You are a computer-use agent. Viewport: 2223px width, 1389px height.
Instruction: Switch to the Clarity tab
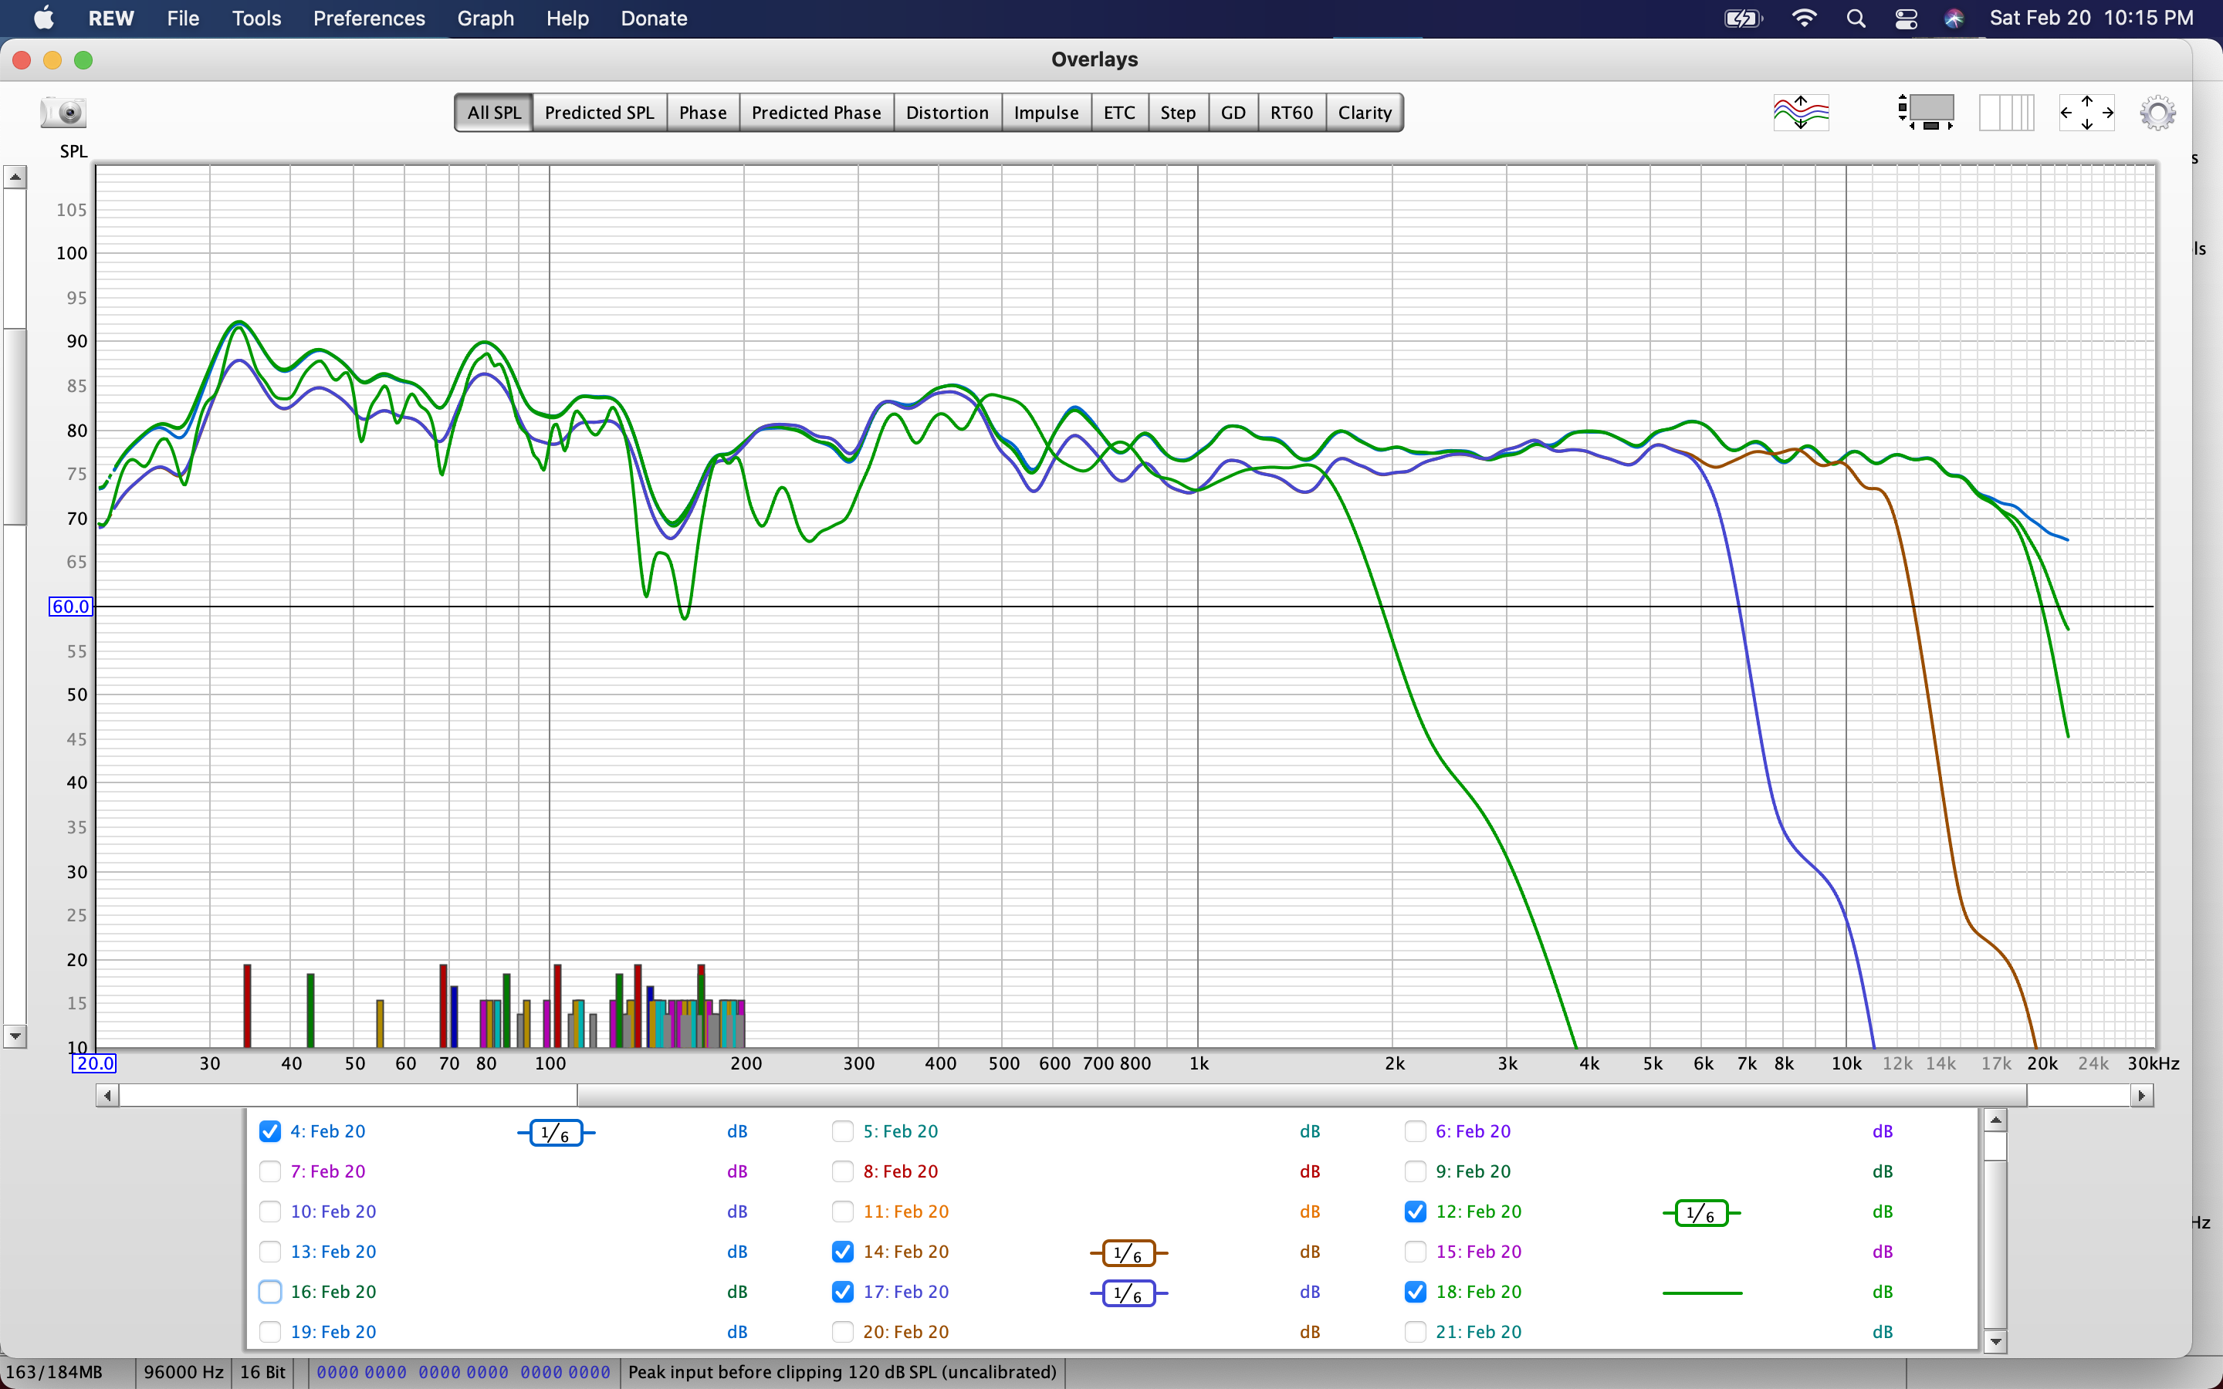click(x=1364, y=112)
